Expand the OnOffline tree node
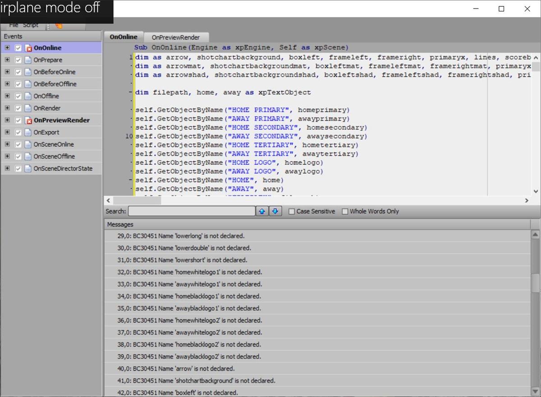The image size is (541, 397). (7, 96)
